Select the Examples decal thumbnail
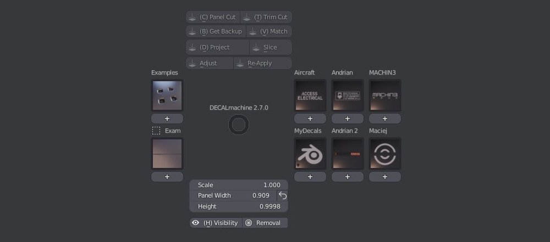 pyautogui.click(x=167, y=95)
